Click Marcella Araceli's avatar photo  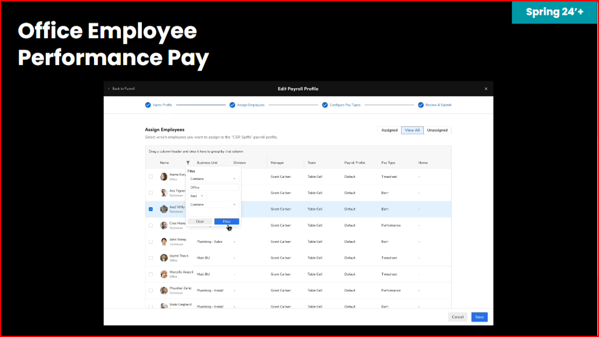pos(164,274)
